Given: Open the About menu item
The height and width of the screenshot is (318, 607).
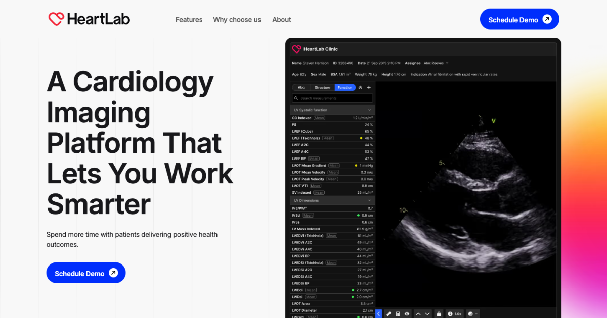Looking at the screenshot, I should pyautogui.click(x=281, y=19).
